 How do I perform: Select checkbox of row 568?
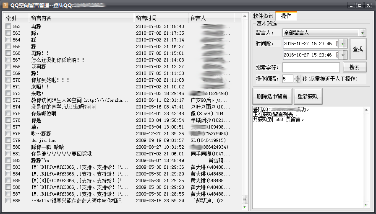(x=8, y=66)
